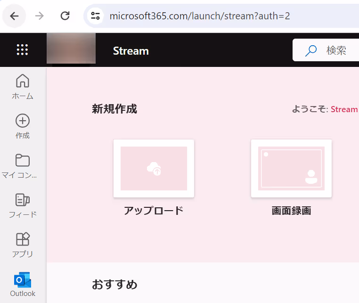Click the 画面録画 screen recording card

pyautogui.click(x=292, y=168)
